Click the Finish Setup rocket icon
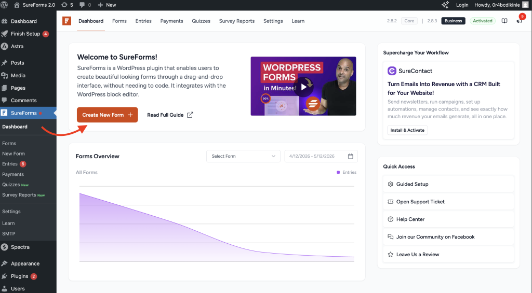This screenshot has width=532, height=293. [4, 34]
